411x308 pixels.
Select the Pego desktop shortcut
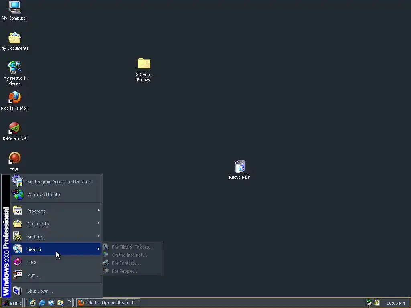(14, 161)
